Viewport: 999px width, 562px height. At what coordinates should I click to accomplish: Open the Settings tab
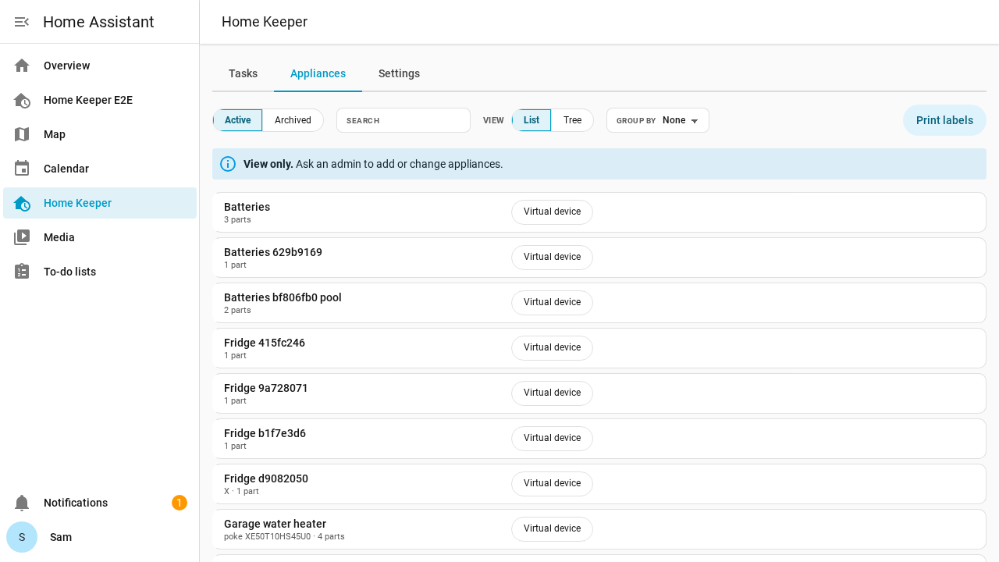tap(399, 73)
